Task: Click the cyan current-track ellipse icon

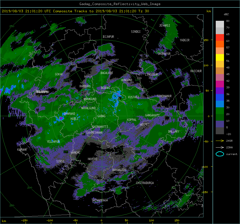Action: 220,154
